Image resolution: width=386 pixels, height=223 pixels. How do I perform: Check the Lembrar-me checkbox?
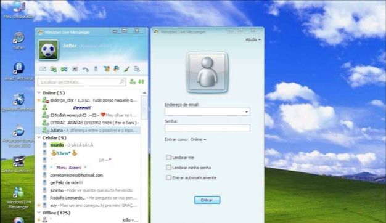pyautogui.click(x=168, y=157)
